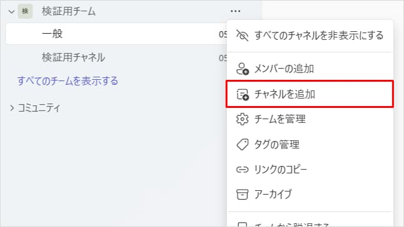The height and width of the screenshot is (227, 404).
Task: Click the add channel icon
Action: click(243, 94)
